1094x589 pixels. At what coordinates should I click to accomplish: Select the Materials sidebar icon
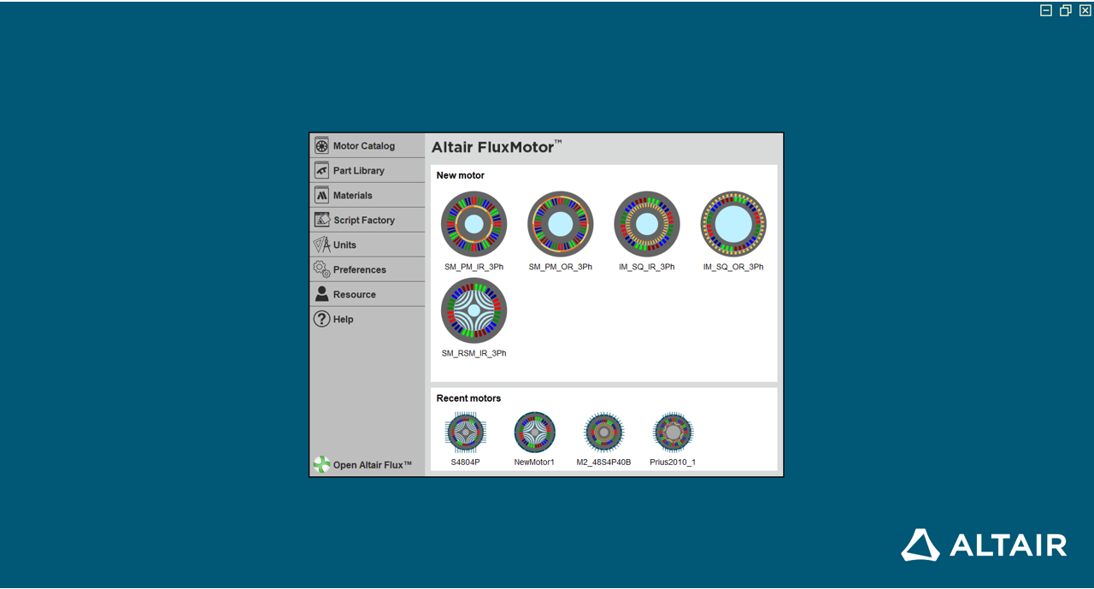pyautogui.click(x=321, y=196)
